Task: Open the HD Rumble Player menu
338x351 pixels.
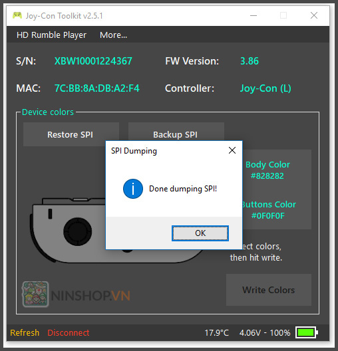Action: coord(51,35)
